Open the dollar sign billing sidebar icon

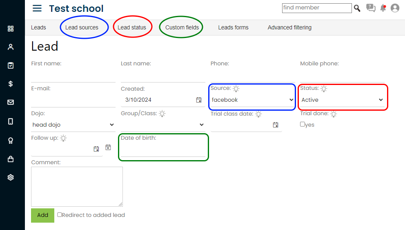[11, 84]
